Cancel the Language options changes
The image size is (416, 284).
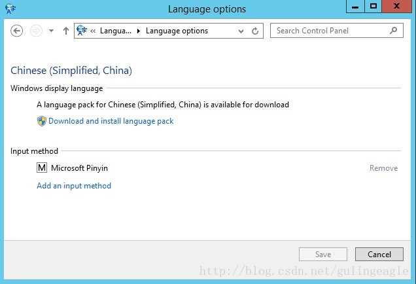[x=379, y=255]
